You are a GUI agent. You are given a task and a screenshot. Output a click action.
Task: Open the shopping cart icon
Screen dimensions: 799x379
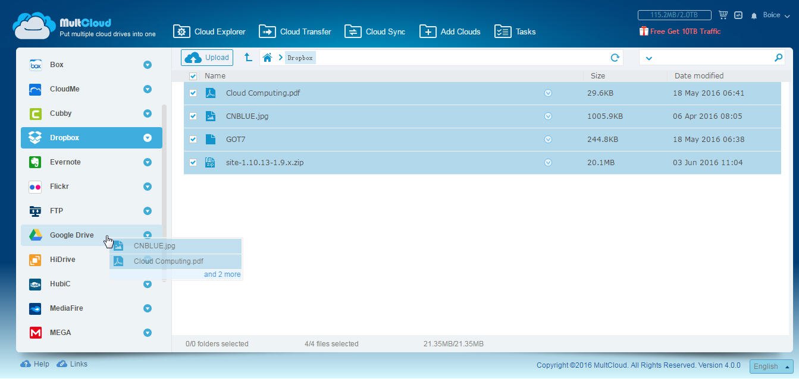pyautogui.click(x=723, y=15)
